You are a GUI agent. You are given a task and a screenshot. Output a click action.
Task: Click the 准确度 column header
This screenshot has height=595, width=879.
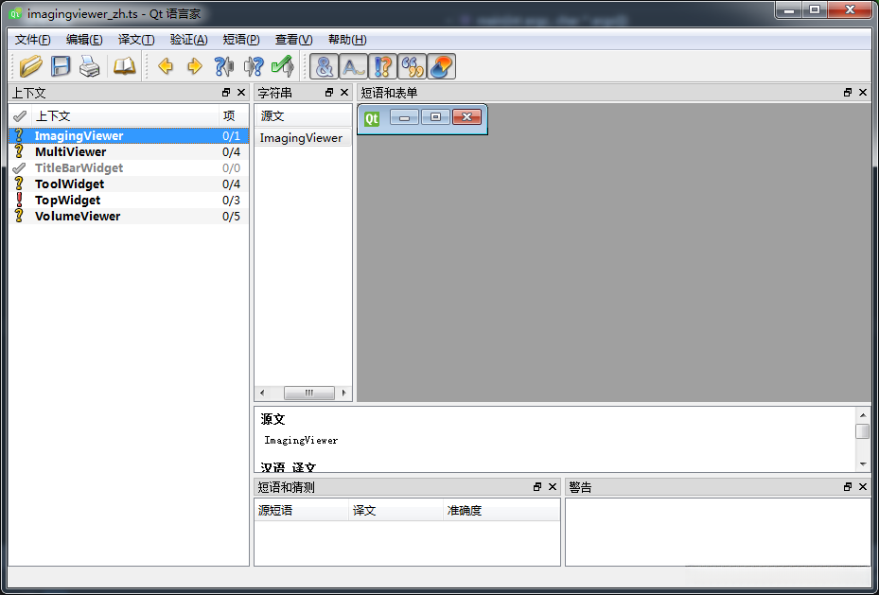501,511
